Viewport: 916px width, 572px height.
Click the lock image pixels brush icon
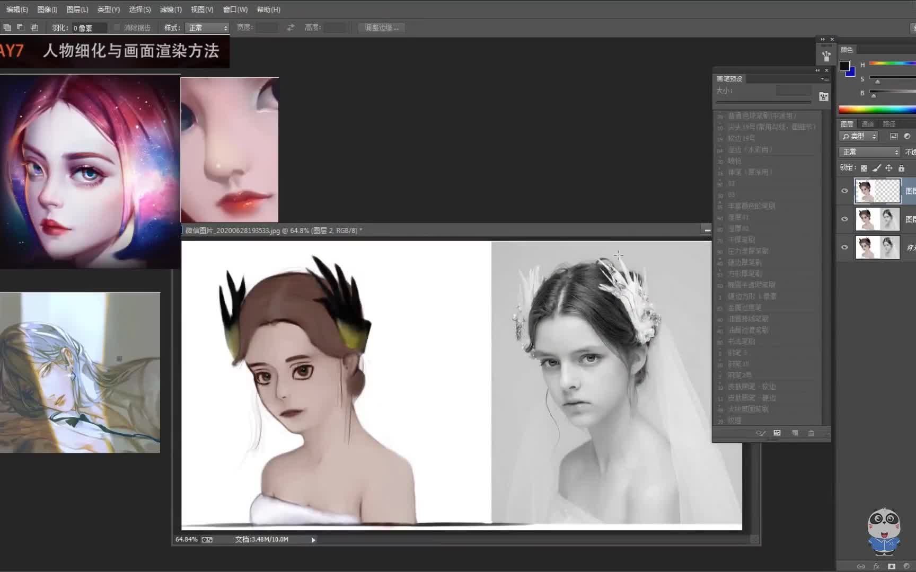(x=877, y=168)
